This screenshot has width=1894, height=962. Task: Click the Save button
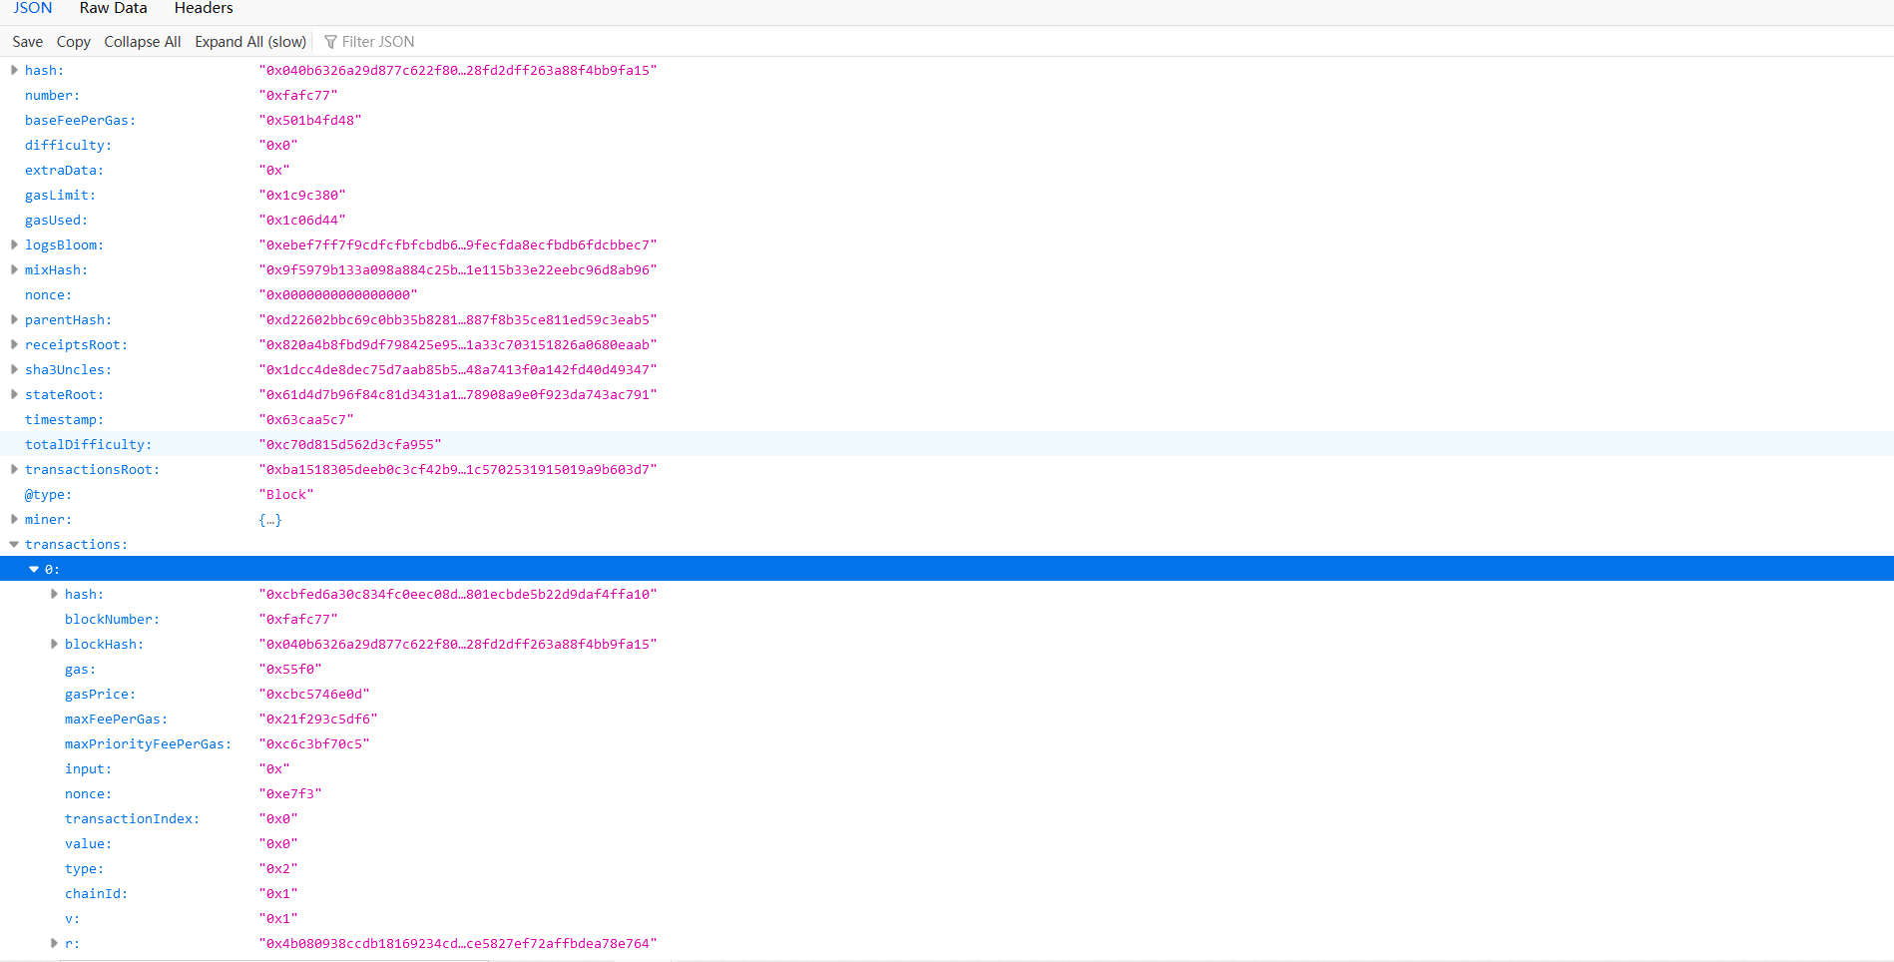(27, 41)
